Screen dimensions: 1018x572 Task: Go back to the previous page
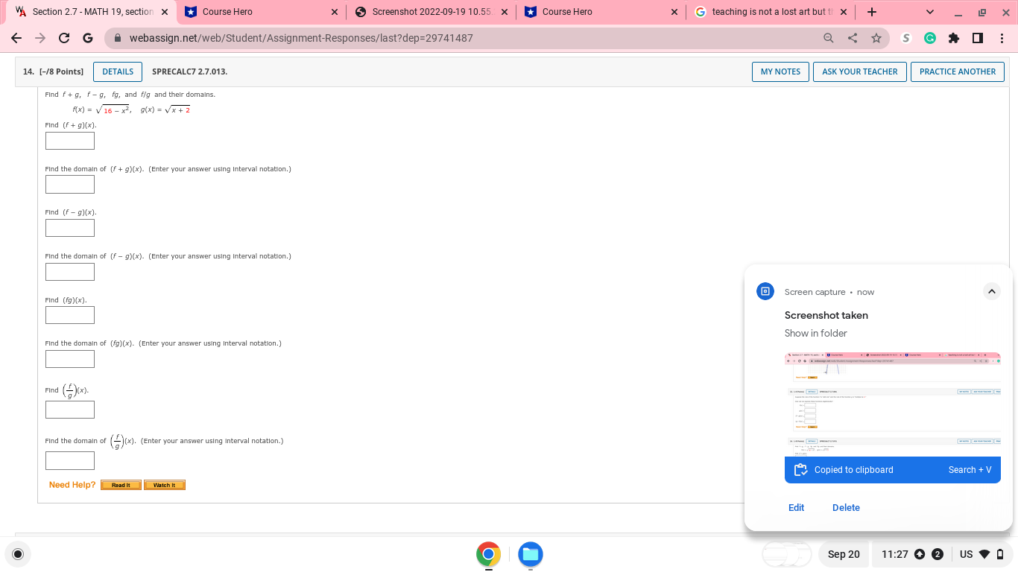pos(16,38)
